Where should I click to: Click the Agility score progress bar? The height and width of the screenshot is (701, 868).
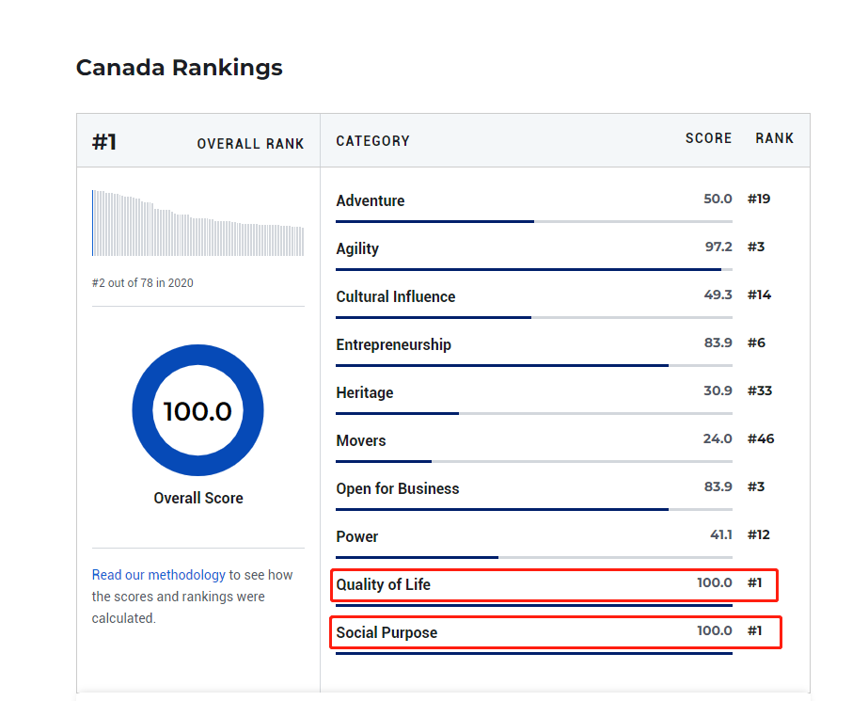pos(533,270)
